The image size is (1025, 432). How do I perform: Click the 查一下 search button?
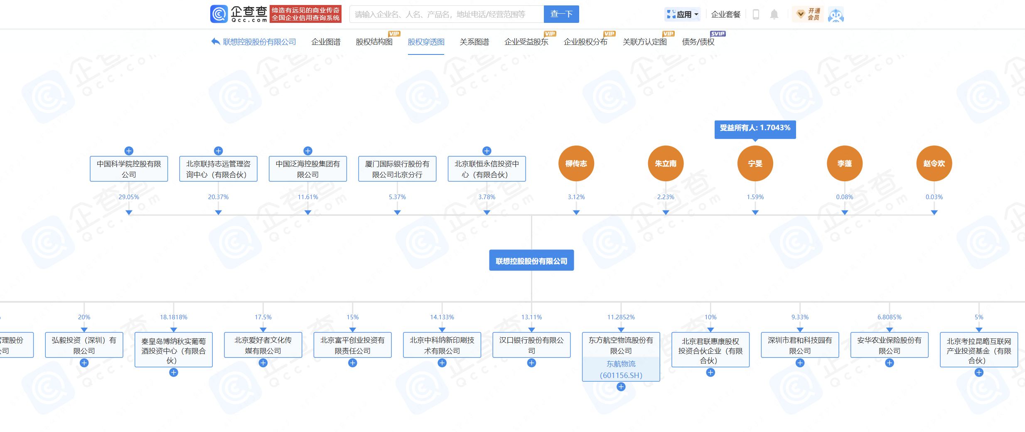[x=561, y=14]
